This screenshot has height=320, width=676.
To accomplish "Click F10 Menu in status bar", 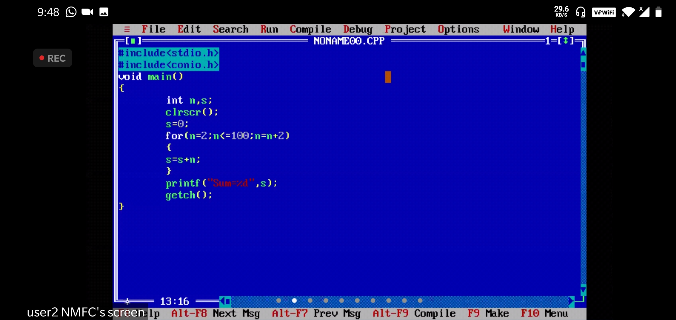I will tap(544, 313).
